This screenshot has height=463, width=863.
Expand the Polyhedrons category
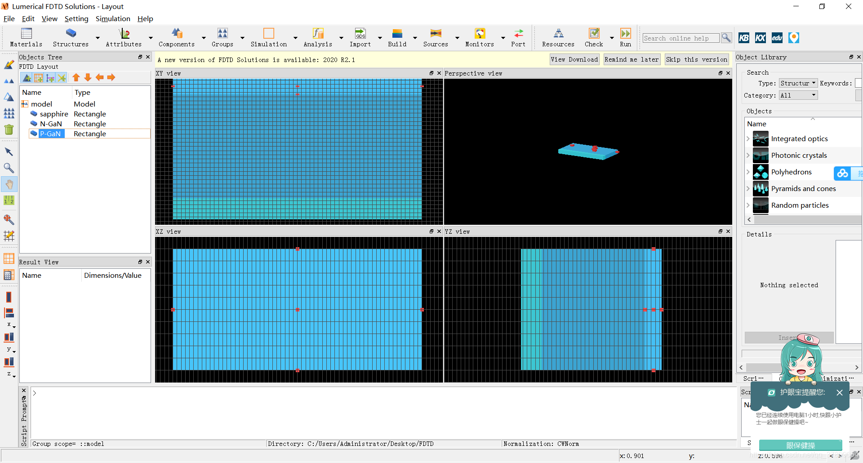pos(748,172)
